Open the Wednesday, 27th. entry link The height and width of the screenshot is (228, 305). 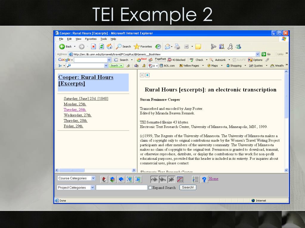(x=77, y=115)
